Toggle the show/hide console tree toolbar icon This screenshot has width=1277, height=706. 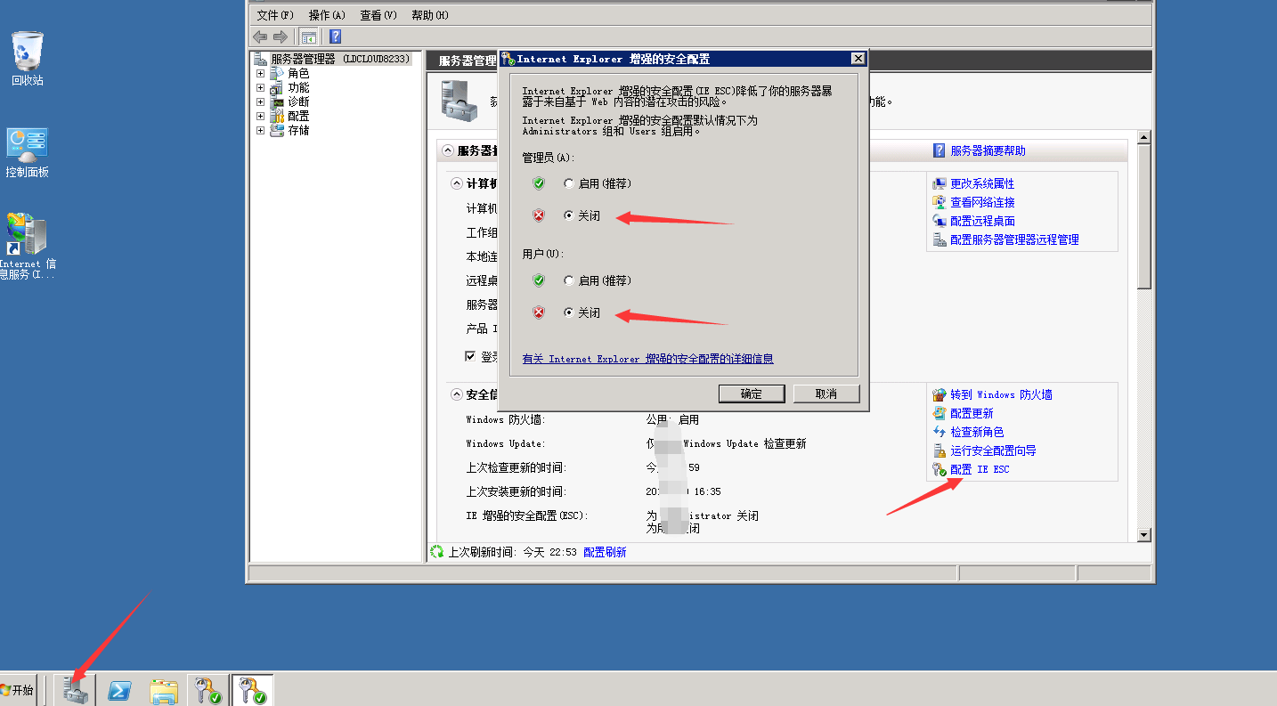tap(309, 37)
